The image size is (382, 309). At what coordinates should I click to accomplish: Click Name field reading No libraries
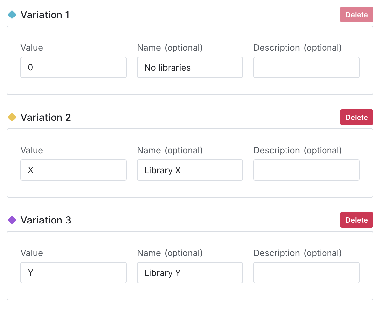(190, 67)
